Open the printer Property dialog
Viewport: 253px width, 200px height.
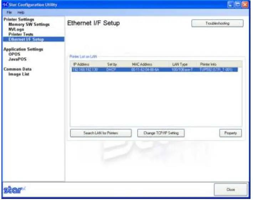231,133
